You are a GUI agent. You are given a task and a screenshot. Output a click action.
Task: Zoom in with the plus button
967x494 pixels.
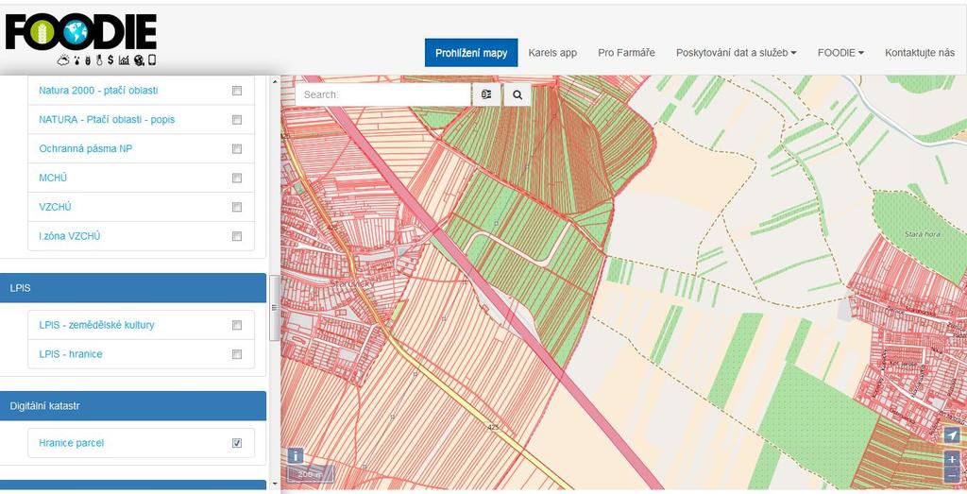tap(952, 459)
